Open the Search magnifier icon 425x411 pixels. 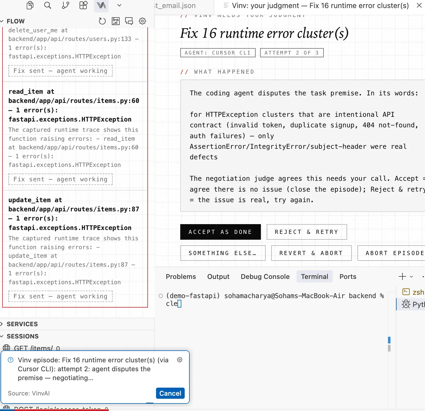(48, 5)
